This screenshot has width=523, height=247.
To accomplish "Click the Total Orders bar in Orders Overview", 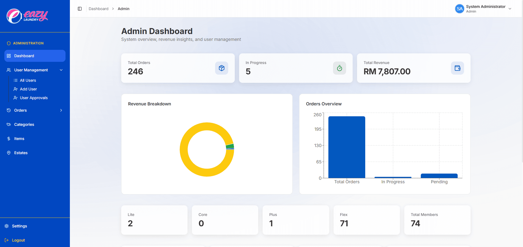I will point(347,147).
